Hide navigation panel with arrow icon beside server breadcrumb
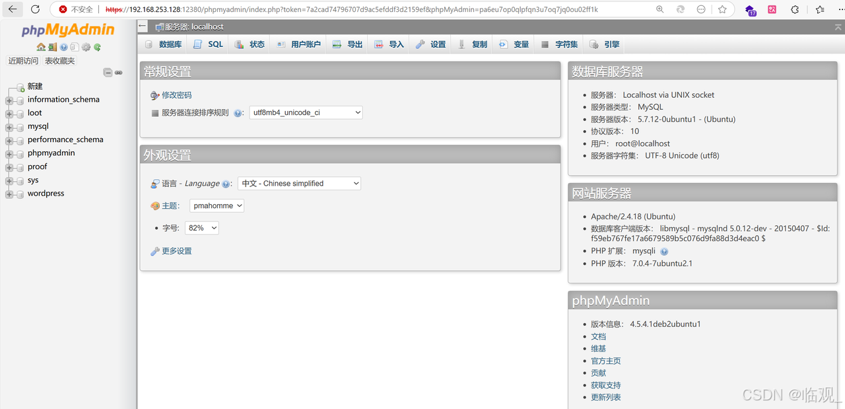The height and width of the screenshot is (409, 845). coord(143,26)
